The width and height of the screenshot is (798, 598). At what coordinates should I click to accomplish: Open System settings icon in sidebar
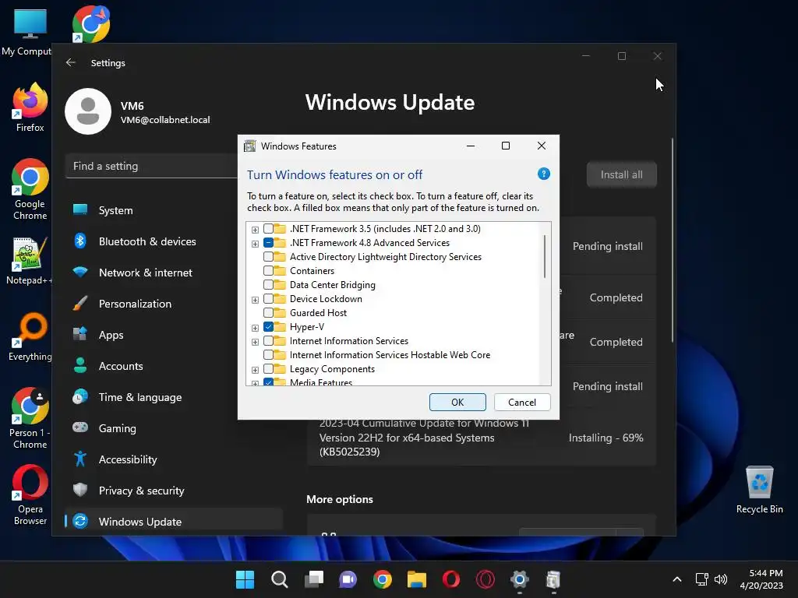[80, 209]
